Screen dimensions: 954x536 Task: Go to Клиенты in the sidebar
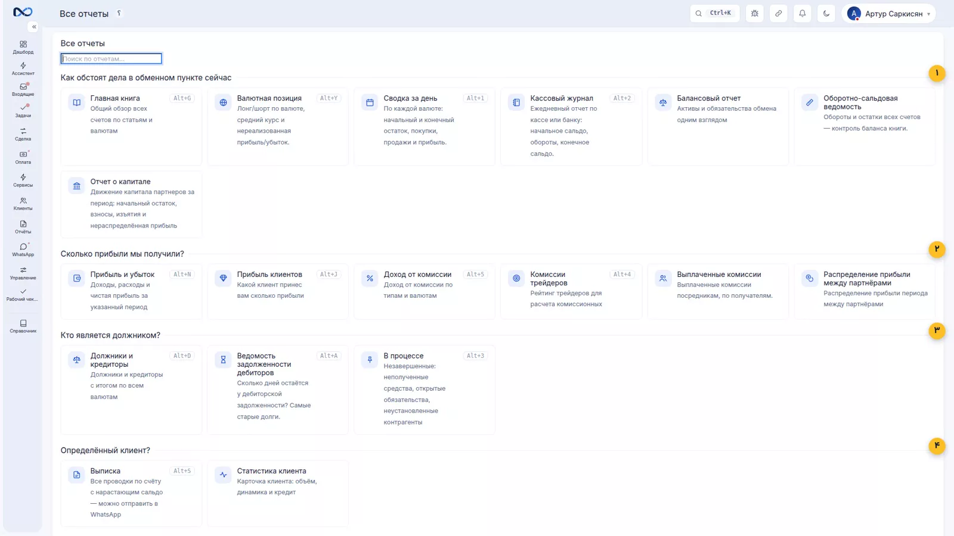click(x=23, y=204)
